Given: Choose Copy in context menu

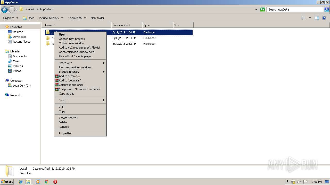Looking at the screenshot, I should (x=80, y=111).
